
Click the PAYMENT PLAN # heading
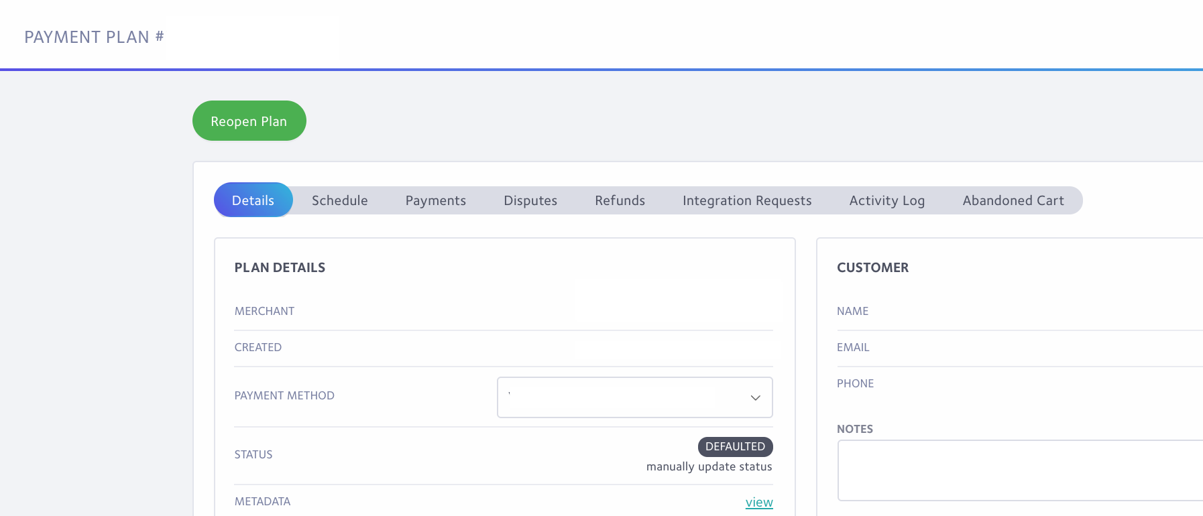95,37
